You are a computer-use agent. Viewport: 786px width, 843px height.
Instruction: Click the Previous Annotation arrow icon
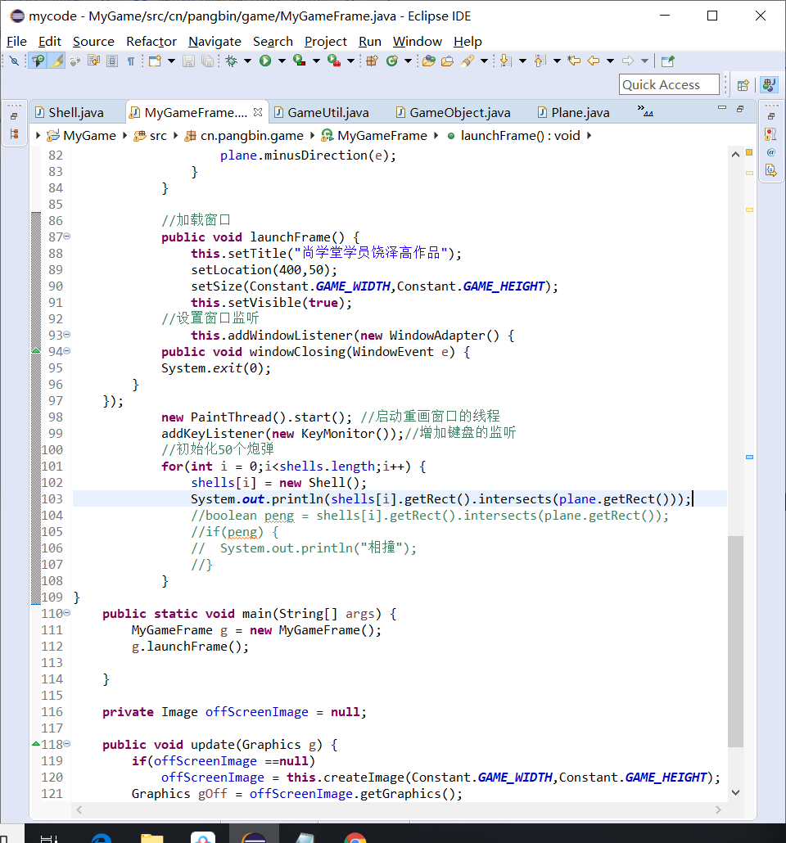540,61
